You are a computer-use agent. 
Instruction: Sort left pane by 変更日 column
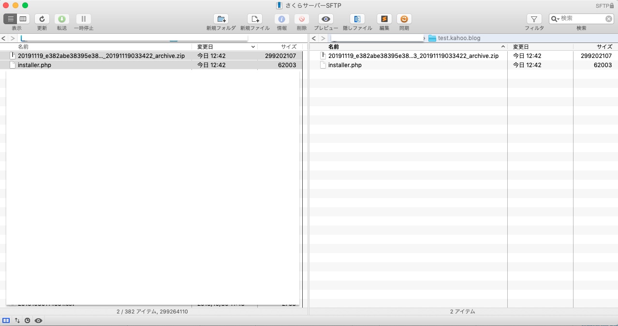point(225,47)
